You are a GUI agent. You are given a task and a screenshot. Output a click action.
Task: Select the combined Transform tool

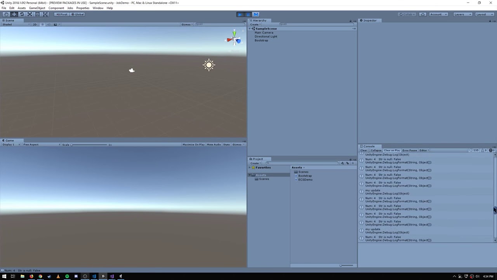coord(45,14)
